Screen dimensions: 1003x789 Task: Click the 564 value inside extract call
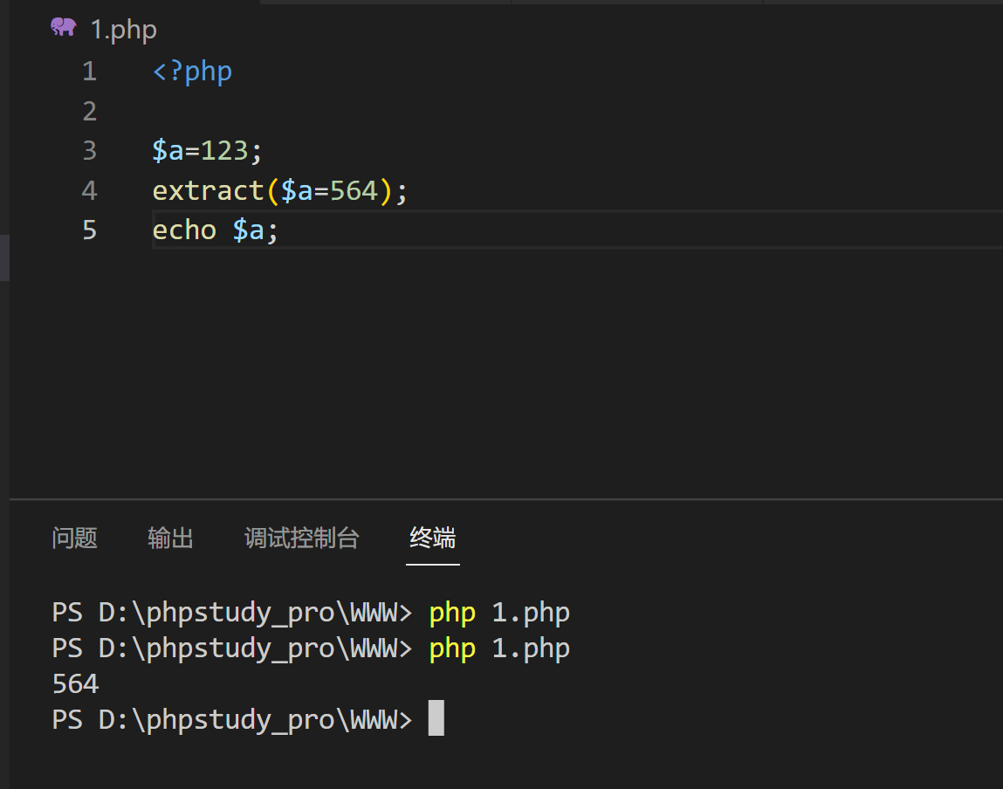pyautogui.click(x=354, y=190)
